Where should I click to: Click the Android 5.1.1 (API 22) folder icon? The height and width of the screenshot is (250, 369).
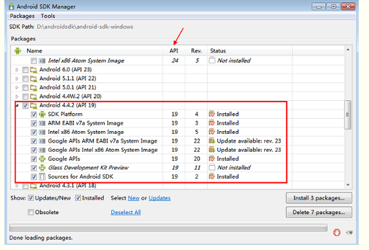(x=33, y=79)
